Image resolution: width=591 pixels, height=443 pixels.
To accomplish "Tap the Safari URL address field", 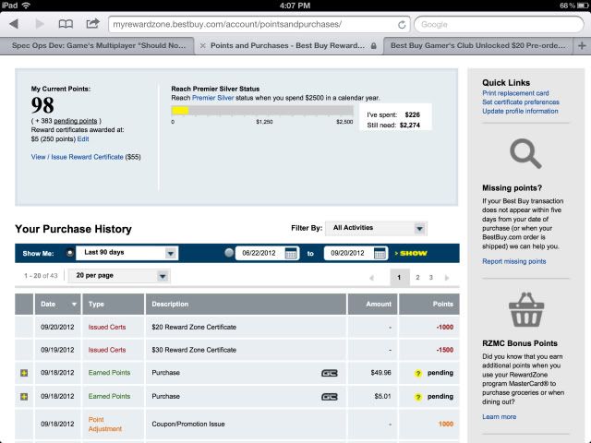I will pyautogui.click(x=260, y=25).
